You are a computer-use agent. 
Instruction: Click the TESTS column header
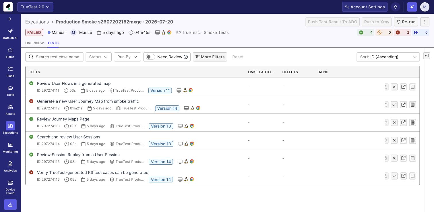point(34,72)
